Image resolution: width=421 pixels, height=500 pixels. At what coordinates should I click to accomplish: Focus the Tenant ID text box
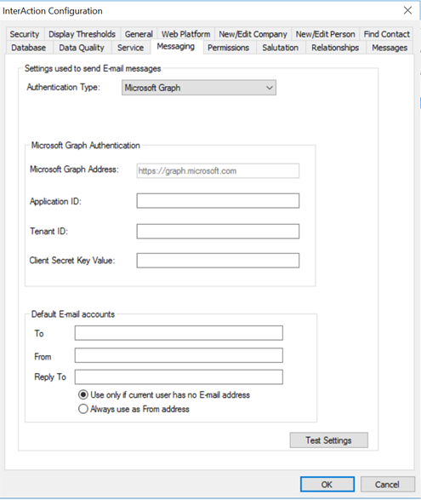click(218, 231)
